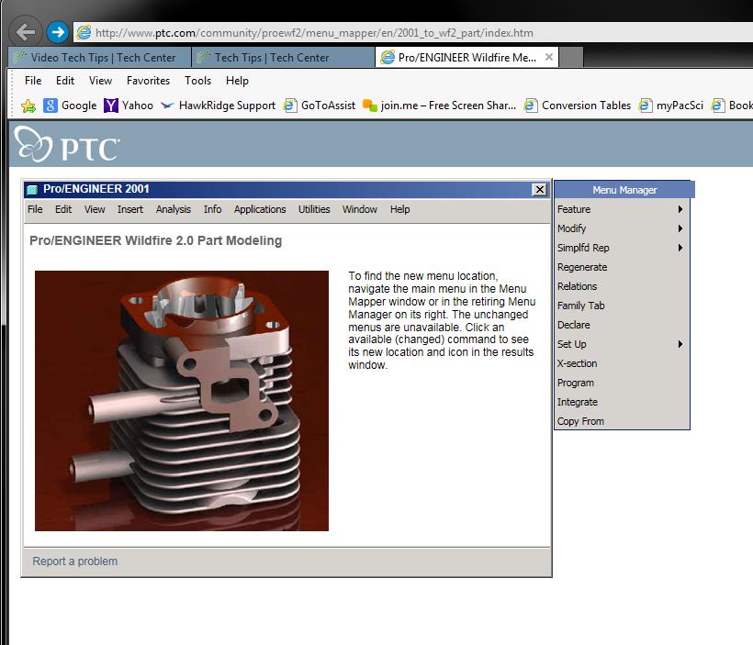This screenshot has height=645, width=753.
Task: Click the PTC logo in header
Action: [66, 144]
